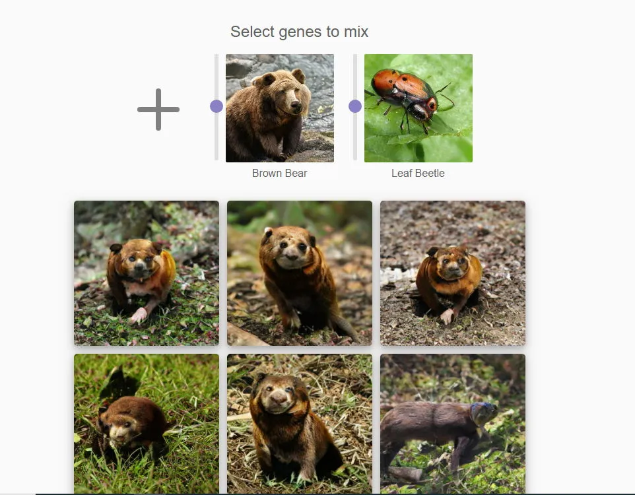635x495 pixels.
Task: Open the hybrid on bare gravel ground
Action: (453, 273)
